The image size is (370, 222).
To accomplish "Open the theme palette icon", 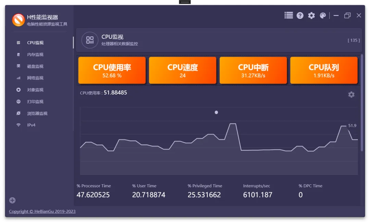I will click(x=323, y=15).
